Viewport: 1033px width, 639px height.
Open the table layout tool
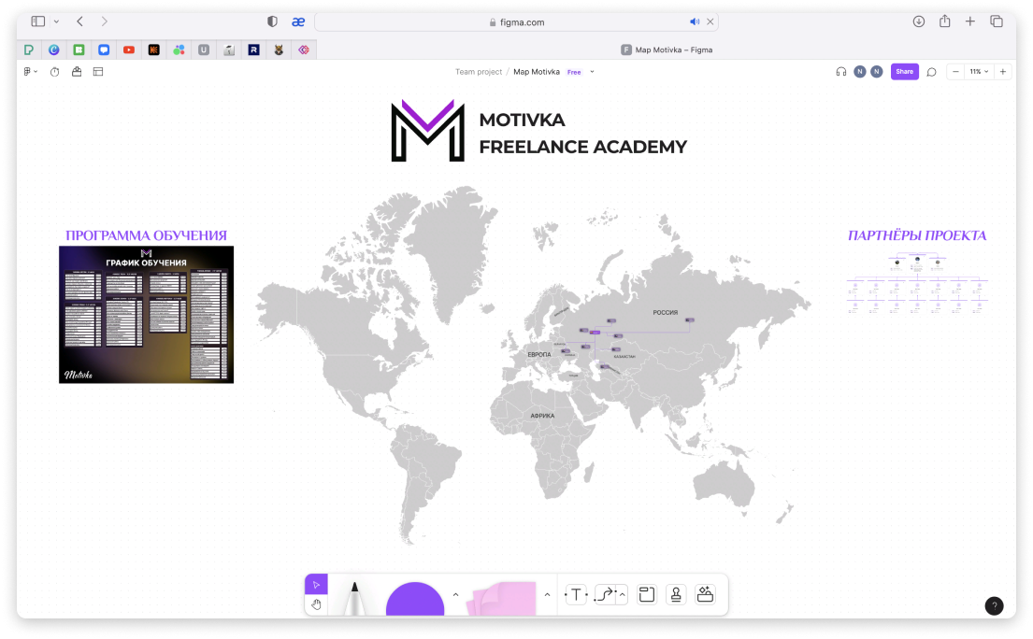98,72
